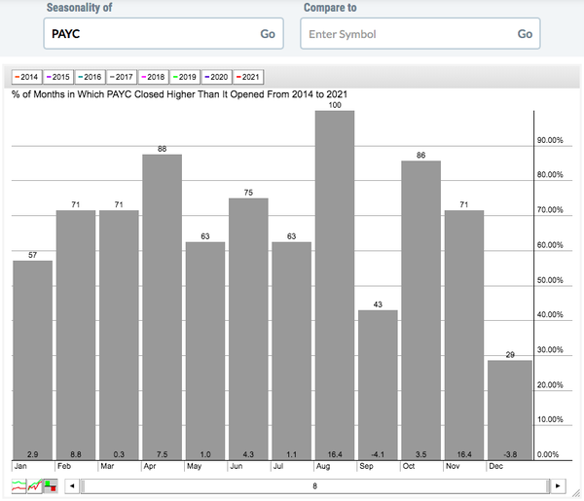584x501 pixels.
Task: Toggle the 2020 year legend
Action: coord(216,77)
